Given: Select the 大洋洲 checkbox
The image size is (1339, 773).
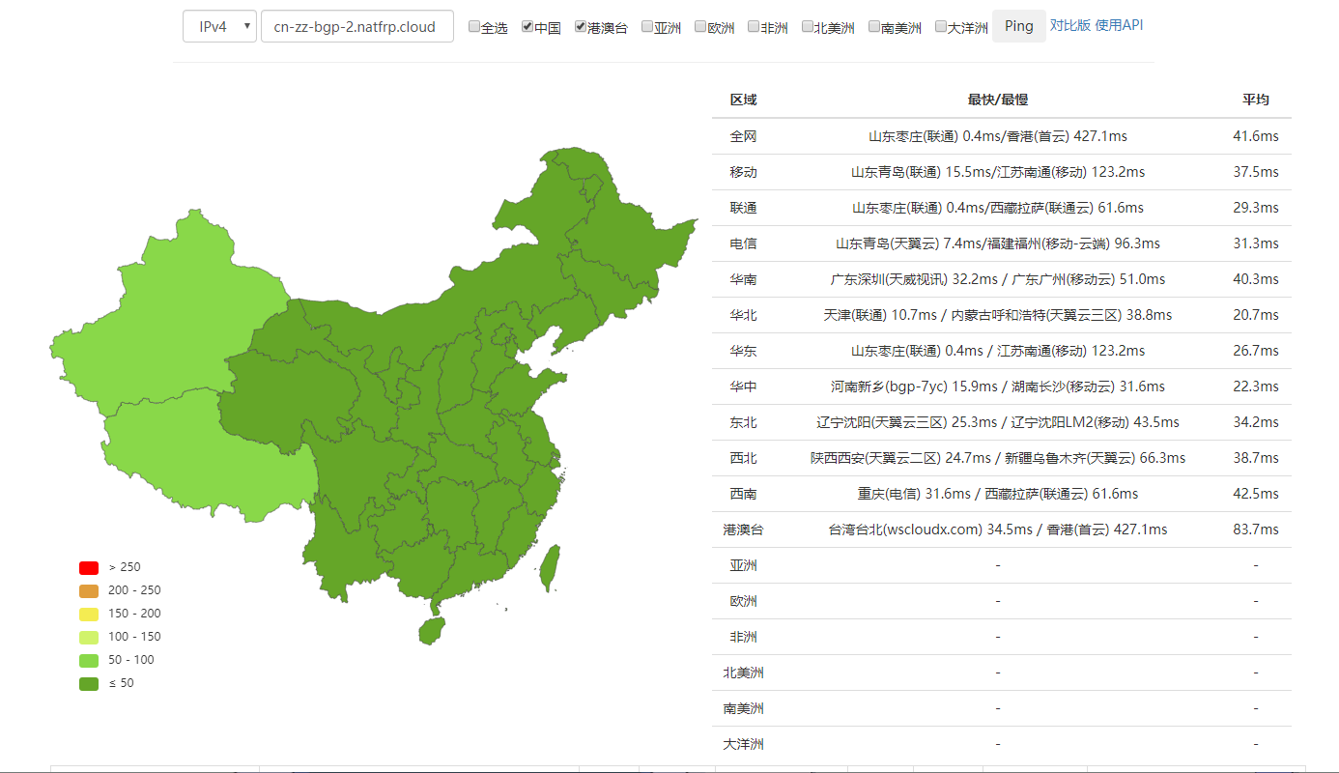Looking at the screenshot, I should point(940,27).
